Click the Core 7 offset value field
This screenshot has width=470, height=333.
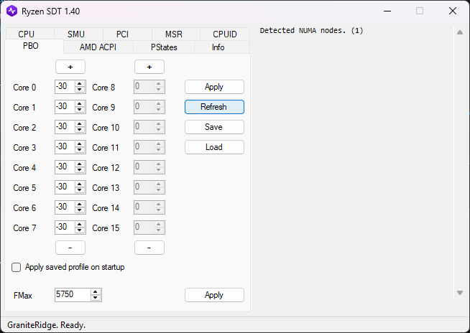click(x=64, y=227)
